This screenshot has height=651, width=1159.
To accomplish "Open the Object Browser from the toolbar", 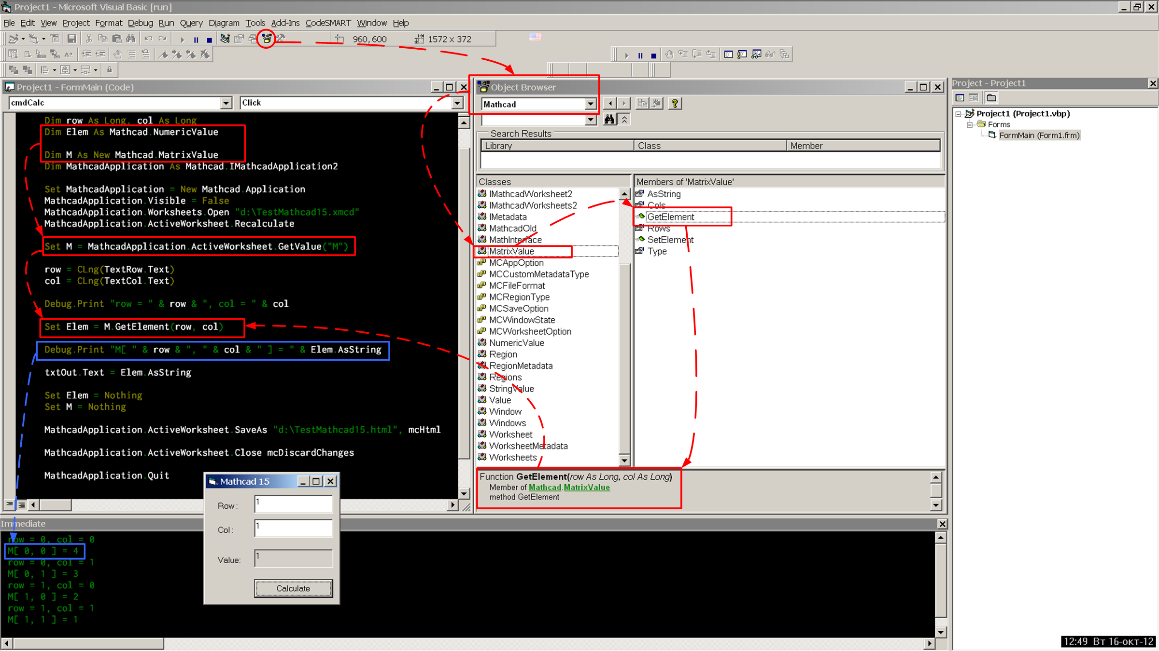I will pyautogui.click(x=267, y=39).
